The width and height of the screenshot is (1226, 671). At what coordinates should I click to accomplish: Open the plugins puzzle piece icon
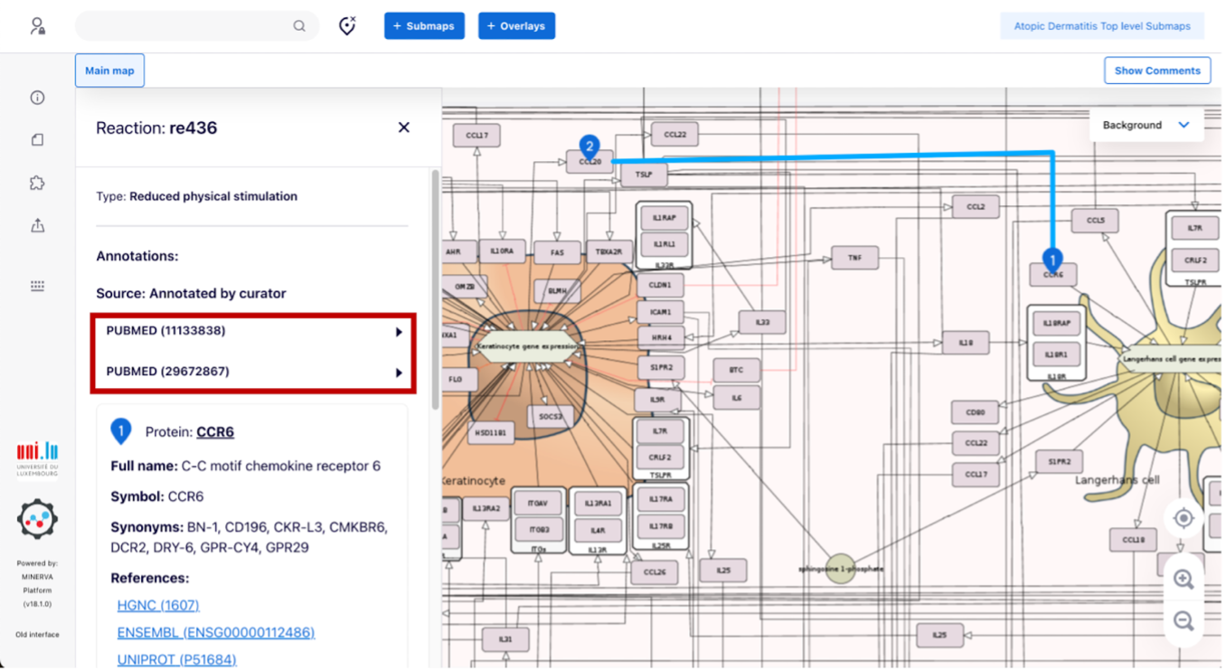pos(37,183)
